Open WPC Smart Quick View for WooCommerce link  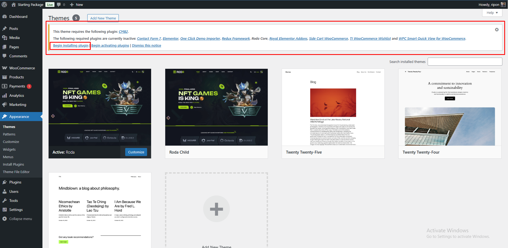pyautogui.click(x=432, y=38)
